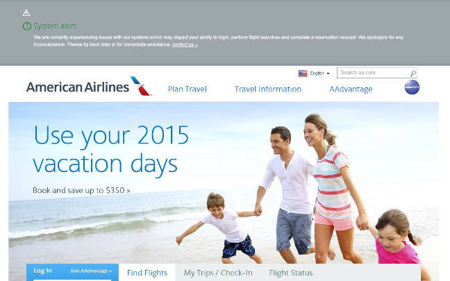Open the Plan Travel menu
The width and height of the screenshot is (450, 281).
[187, 90]
